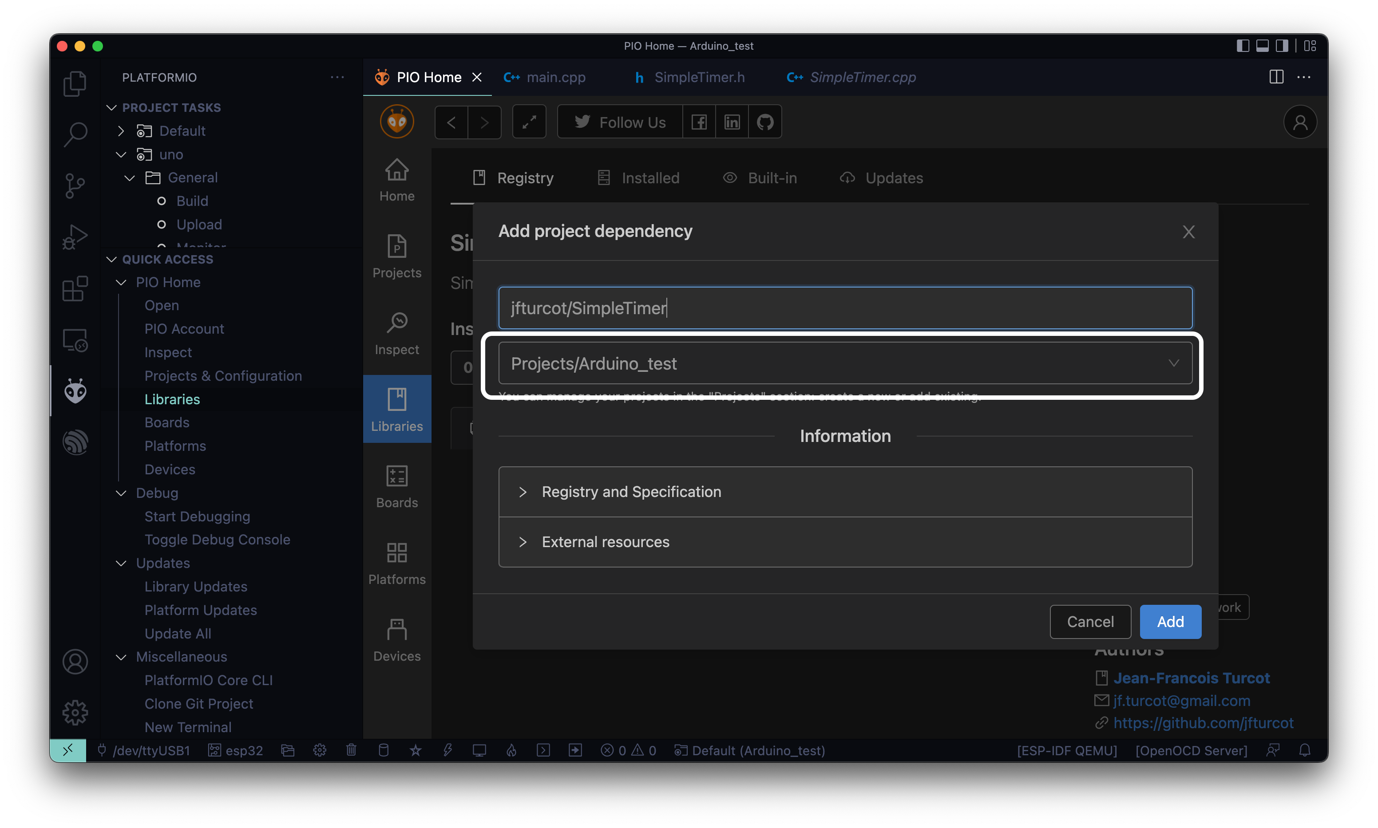
Task: Open the GitHub icon in PIO toolbar
Action: (x=764, y=122)
